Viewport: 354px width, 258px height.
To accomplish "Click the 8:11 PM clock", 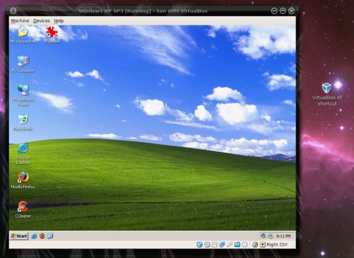I will (283, 236).
